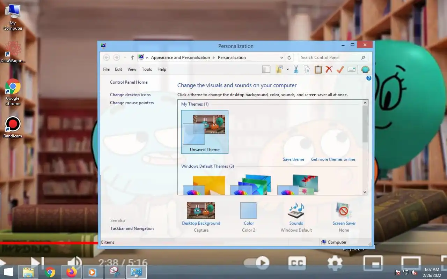Click the taskbar clock showing 1:07 AM
The height and width of the screenshot is (279, 447).
[x=432, y=272]
